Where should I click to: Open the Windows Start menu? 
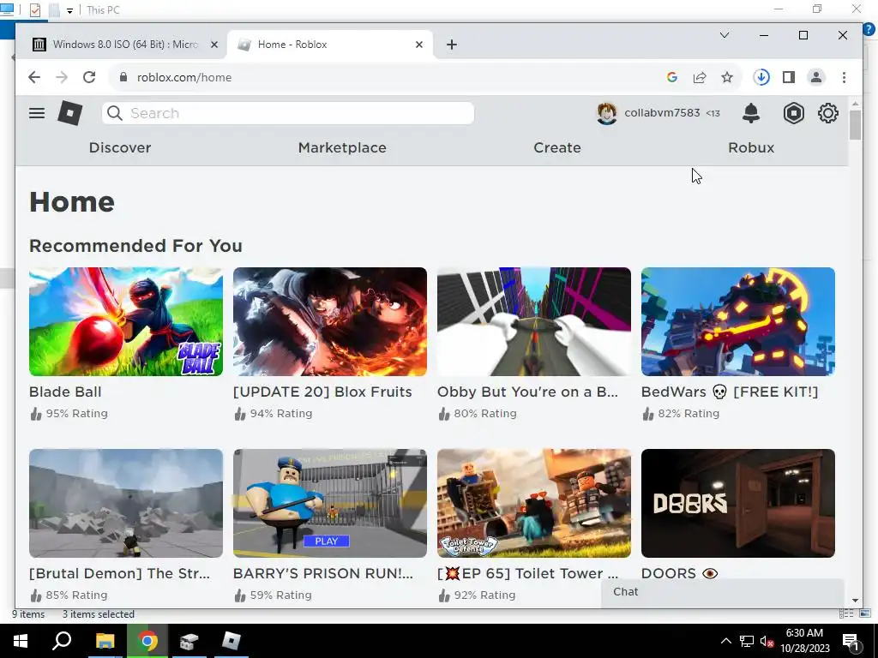coord(21,641)
